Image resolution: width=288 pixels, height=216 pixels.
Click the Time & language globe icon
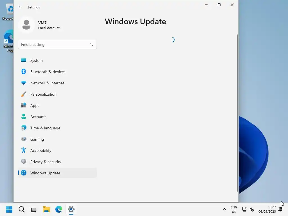coord(24,128)
